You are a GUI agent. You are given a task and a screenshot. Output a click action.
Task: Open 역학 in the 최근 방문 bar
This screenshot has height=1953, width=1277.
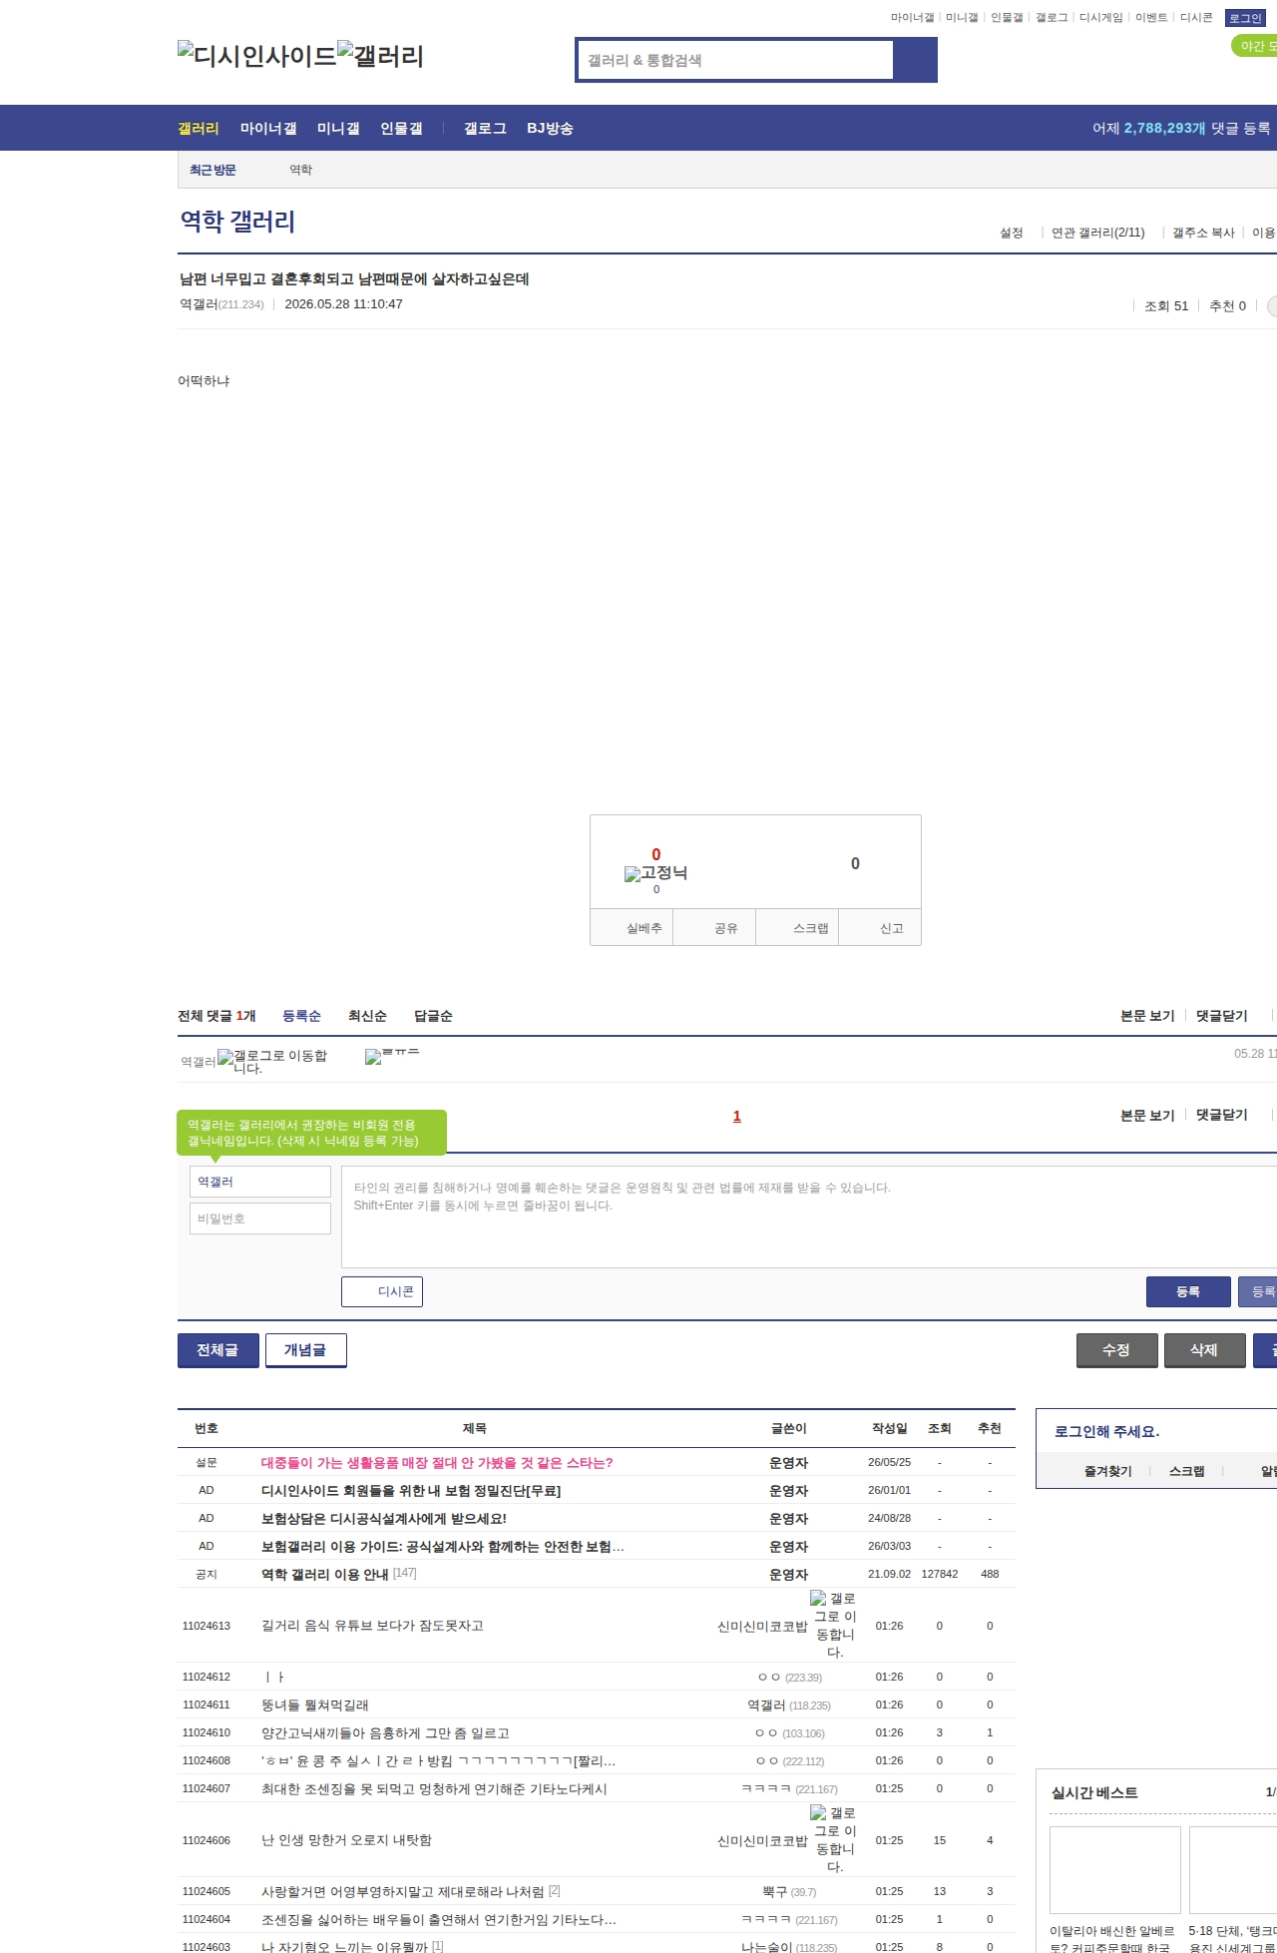(300, 170)
